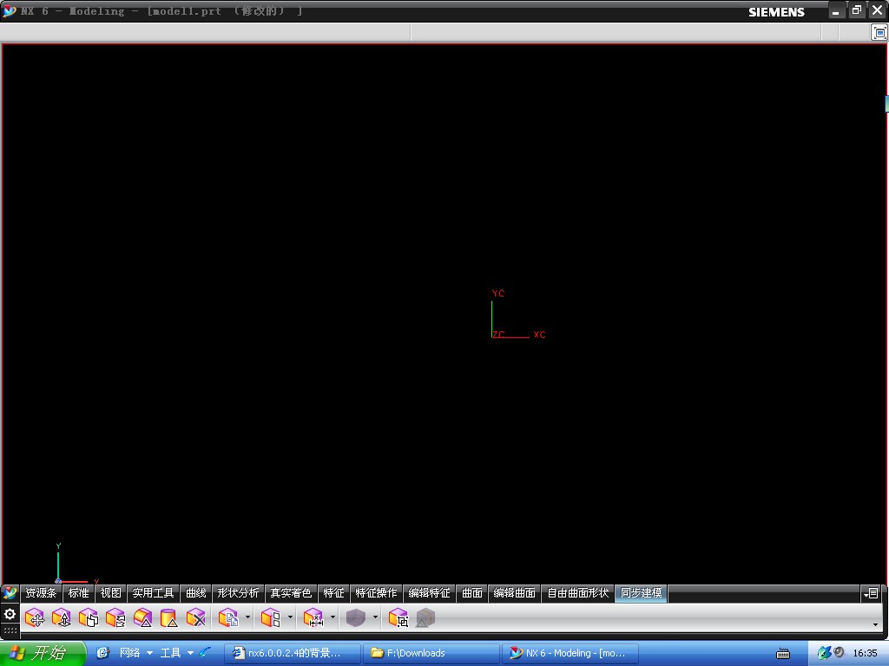
Task: Open toolbar options arrow at far right
Action: coord(875,624)
